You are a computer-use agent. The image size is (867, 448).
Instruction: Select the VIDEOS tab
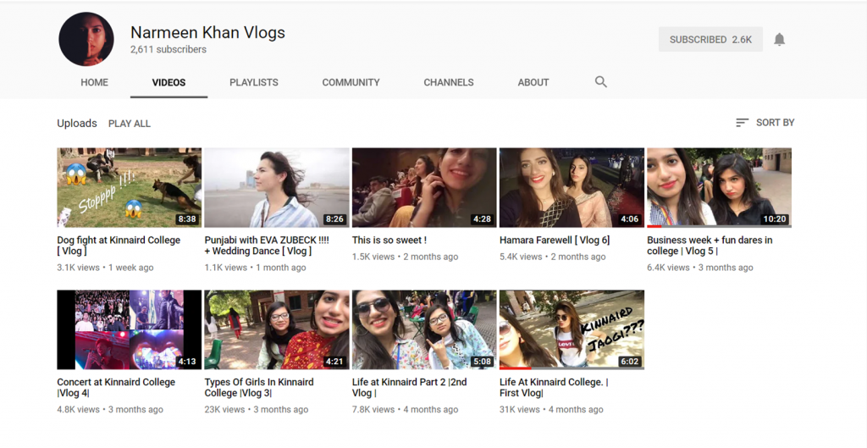point(168,82)
